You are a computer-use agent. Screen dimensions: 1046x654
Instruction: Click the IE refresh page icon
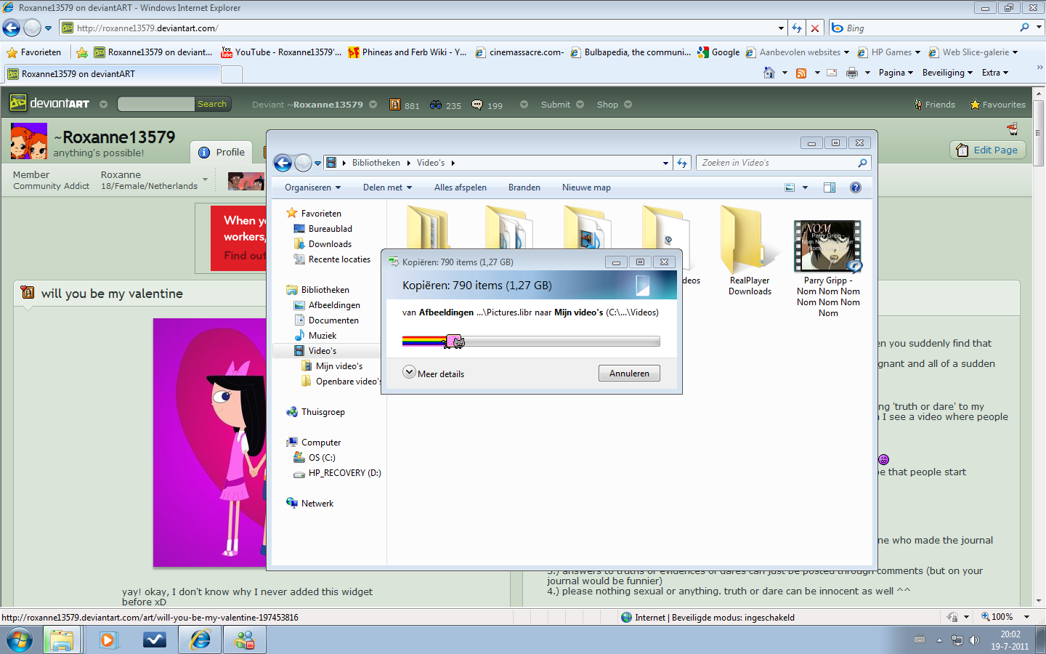point(797,28)
